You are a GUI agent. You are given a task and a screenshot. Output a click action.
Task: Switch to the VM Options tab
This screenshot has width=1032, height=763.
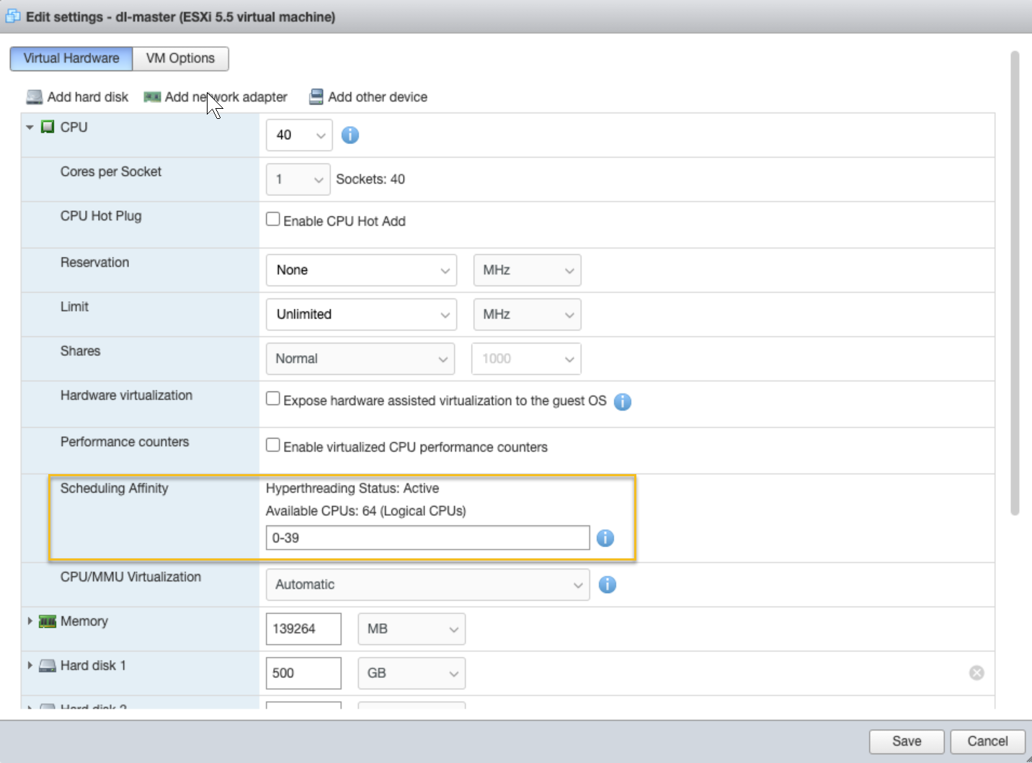pos(180,58)
